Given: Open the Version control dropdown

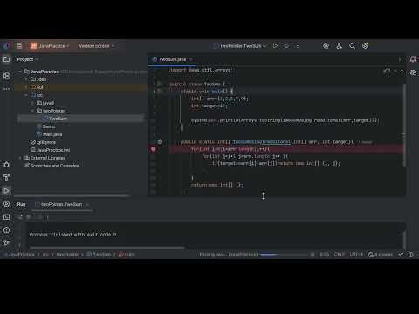Looking at the screenshot, I should click(97, 46).
